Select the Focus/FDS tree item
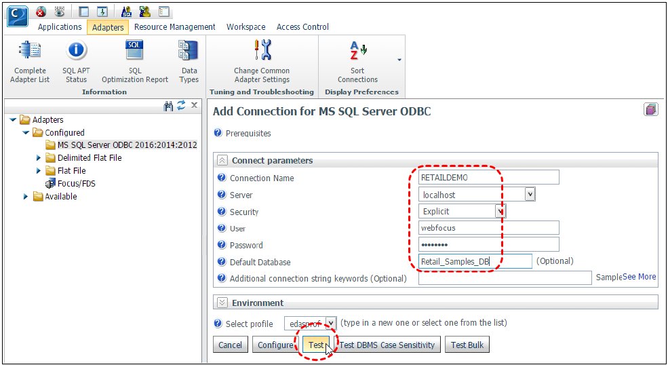Image resolution: width=668 pixels, height=365 pixels. (76, 183)
